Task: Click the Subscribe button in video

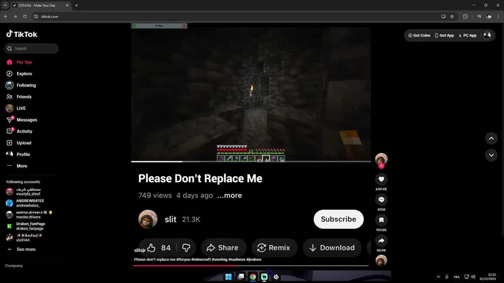Action: pyautogui.click(x=338, y=219)
